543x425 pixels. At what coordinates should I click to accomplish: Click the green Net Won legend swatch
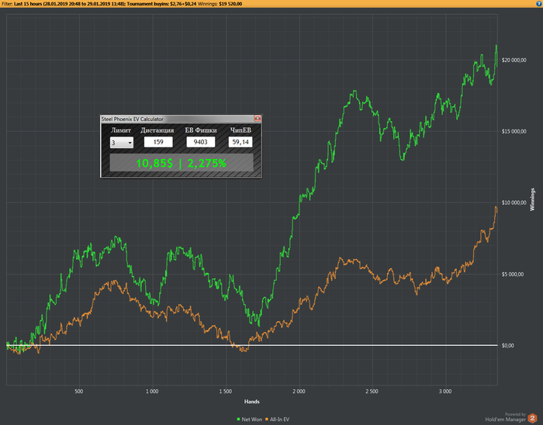pyautogui.click(x=239, y=419)
